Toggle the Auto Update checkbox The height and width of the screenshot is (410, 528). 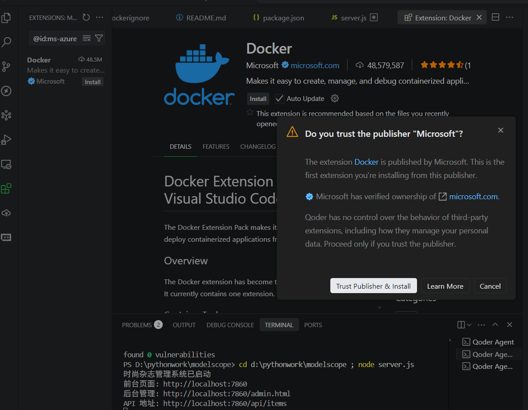pyautogui.click(x=279, y=98)
